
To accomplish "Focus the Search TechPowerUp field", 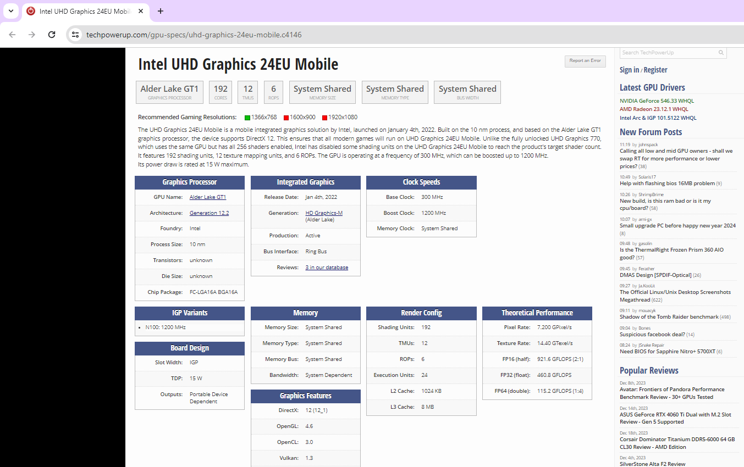I will coord(669,53).
